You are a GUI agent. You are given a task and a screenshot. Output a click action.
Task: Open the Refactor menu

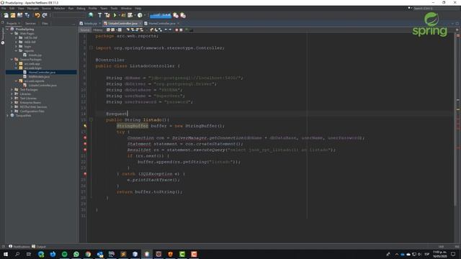pyautogui.click(x=59, y=9)
